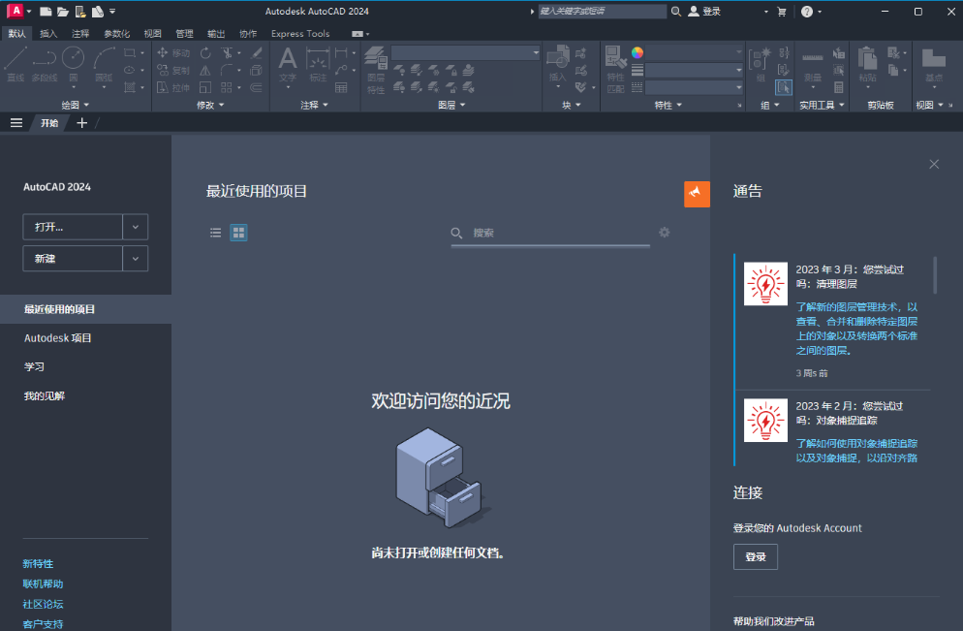
Task: Click the New file icon in quick access toolbar
Action: (x=46, y=11)
